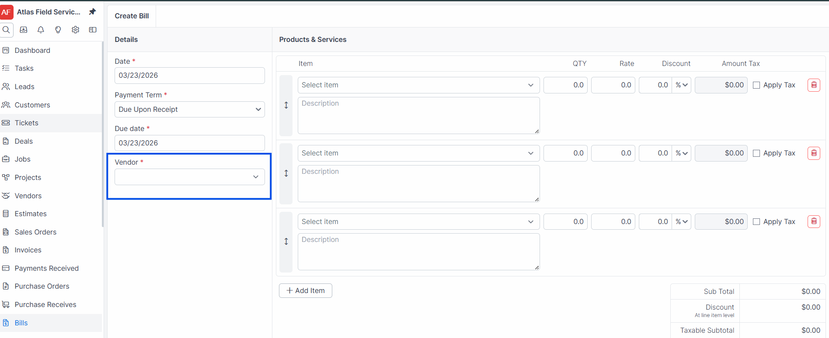Open the second Select item dropdown
The image size is (829, 338).
coord(418,153)
